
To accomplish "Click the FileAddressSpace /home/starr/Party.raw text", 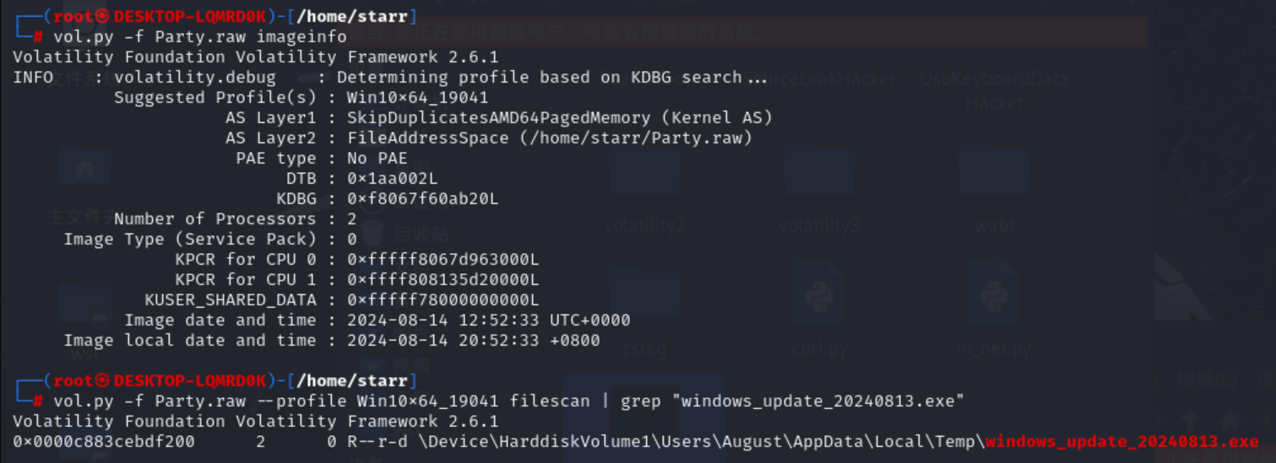I will pyautogui.click(x=550, y=138).
